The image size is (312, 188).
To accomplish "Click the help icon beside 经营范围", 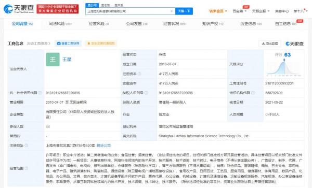I will (x=27, y=168).
